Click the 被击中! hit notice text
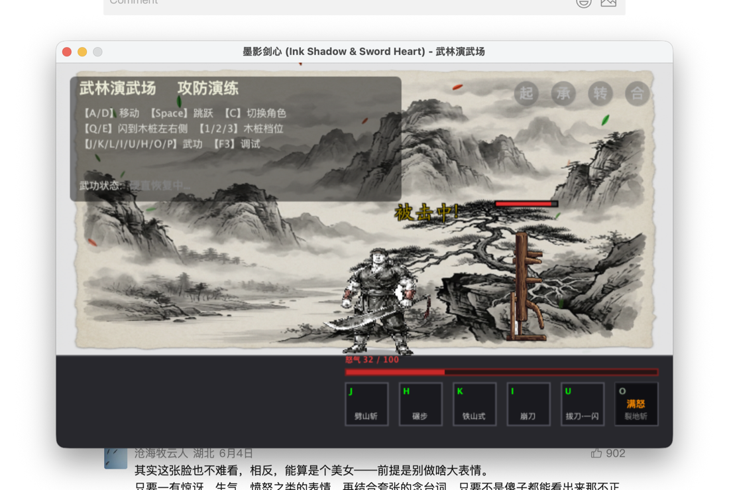This screenshot has width=729, height=490. [x=426, y=212]
